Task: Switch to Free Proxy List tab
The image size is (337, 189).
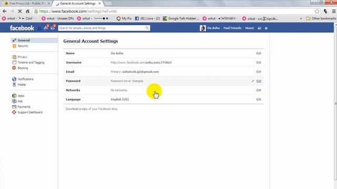Action: point(27,4)
